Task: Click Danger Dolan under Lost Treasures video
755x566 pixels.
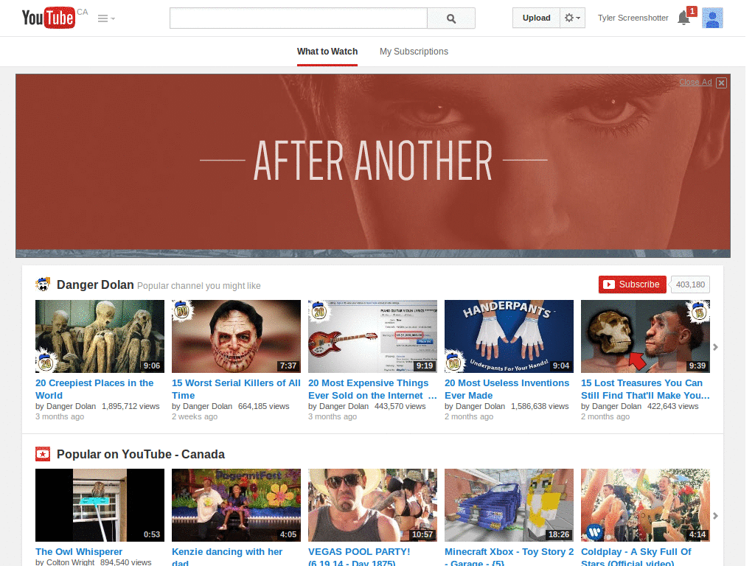Action: [616, 406]
